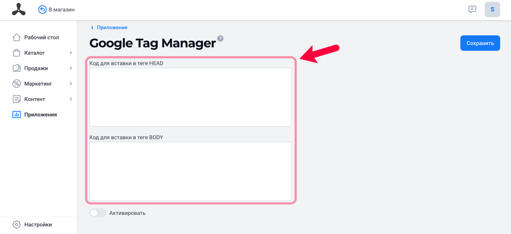Toggle the Активировать switch
The image size is (511, 234).
(97, 213)
